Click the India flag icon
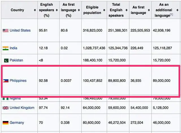181x133 pixels. tap(6, 48)
